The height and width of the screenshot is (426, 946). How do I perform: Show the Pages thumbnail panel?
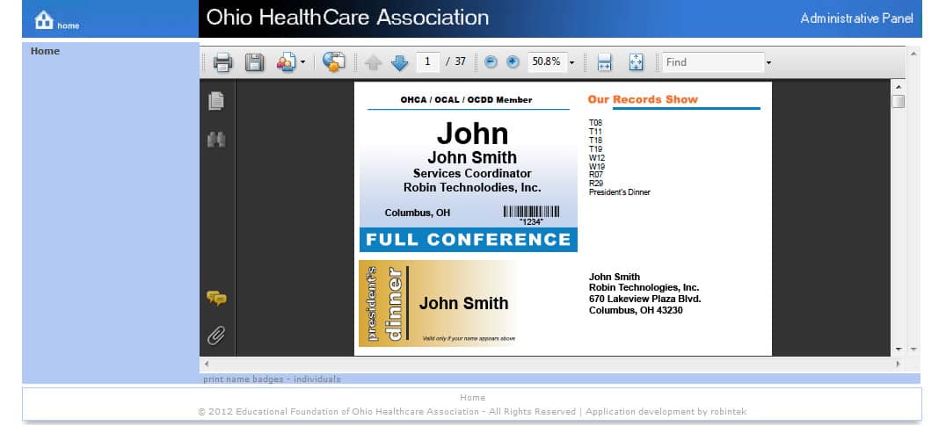[x=216, y=101]
